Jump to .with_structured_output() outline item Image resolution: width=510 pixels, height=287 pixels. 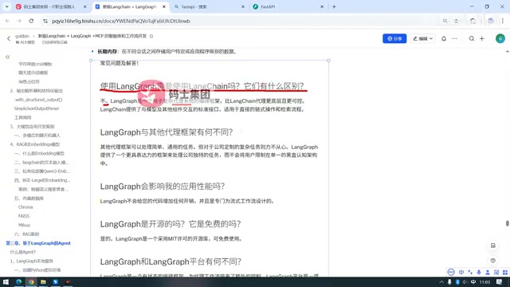pos(38,100)
